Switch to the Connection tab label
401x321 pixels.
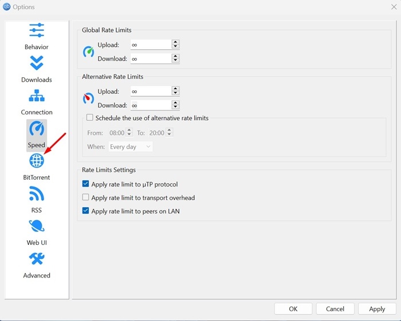click(37, 112)
